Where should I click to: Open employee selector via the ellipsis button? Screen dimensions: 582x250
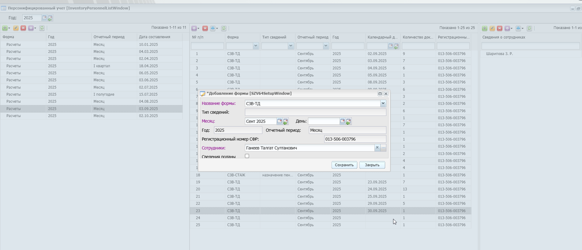tap(383, 148)
